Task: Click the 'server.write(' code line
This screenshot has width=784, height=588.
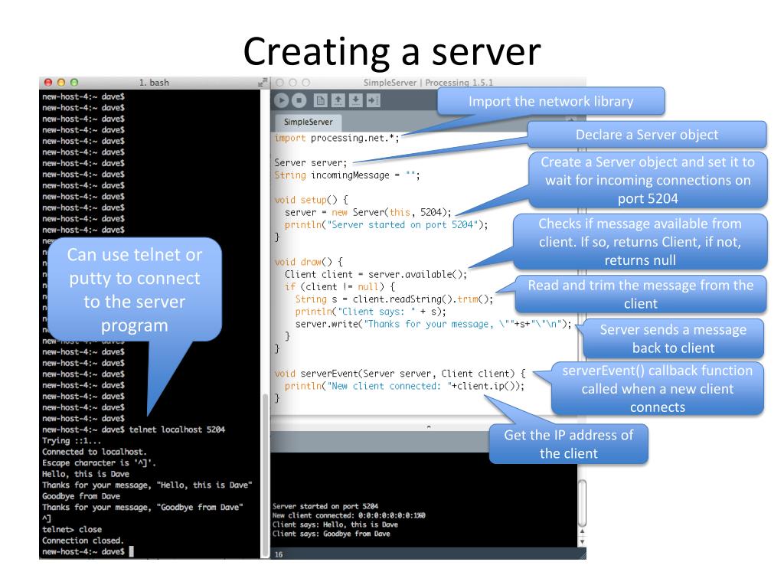Action: coord(433,324)
